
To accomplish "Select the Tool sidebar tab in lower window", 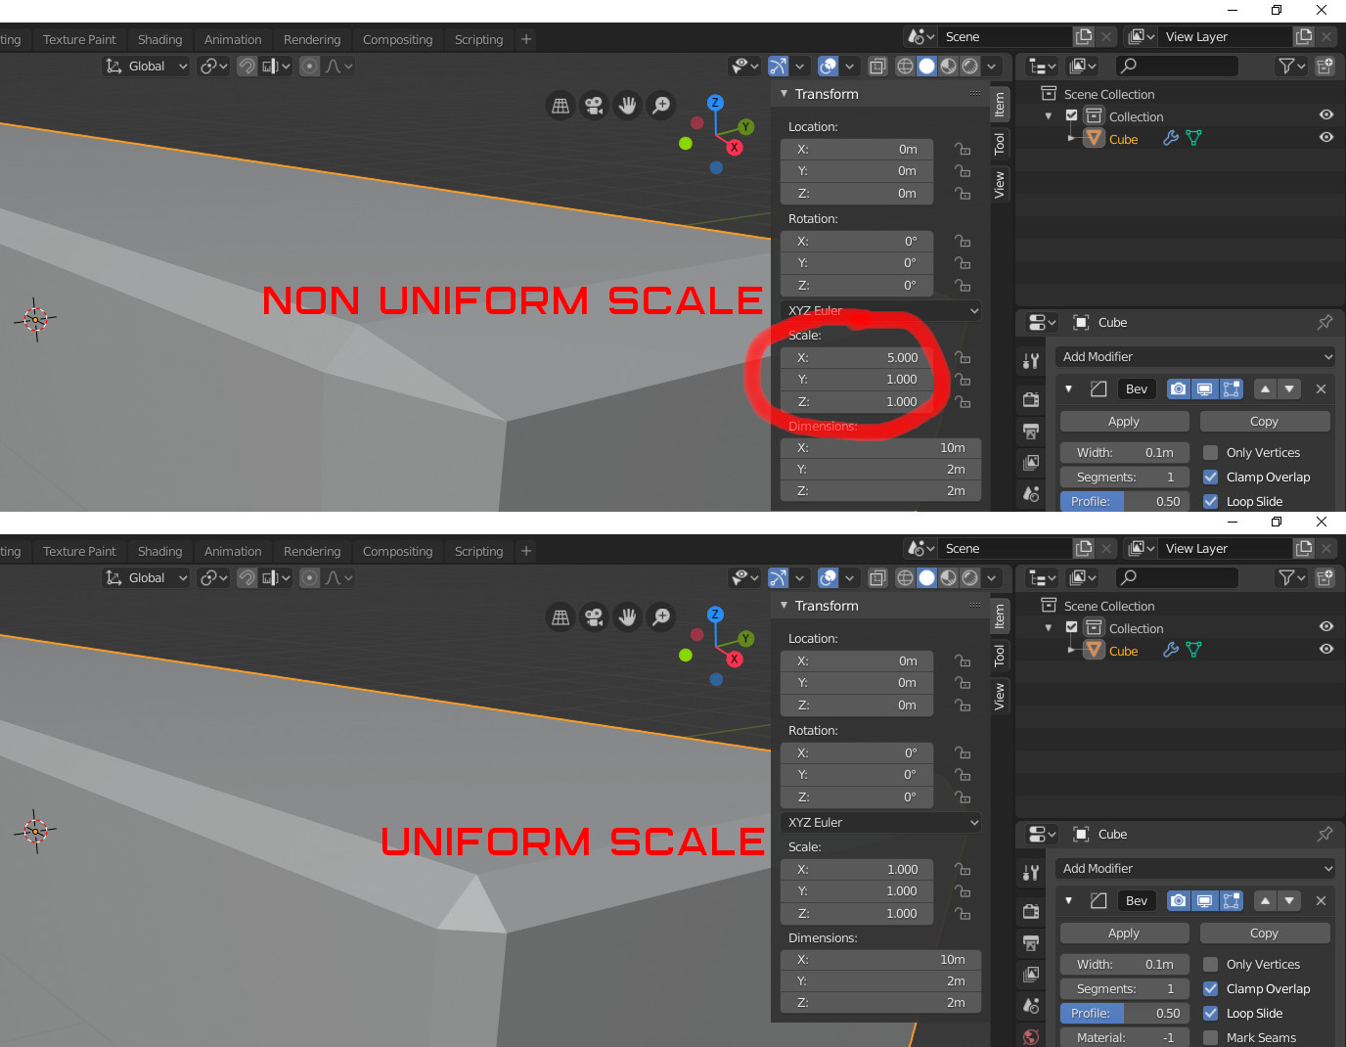I will coord(1000,654).
